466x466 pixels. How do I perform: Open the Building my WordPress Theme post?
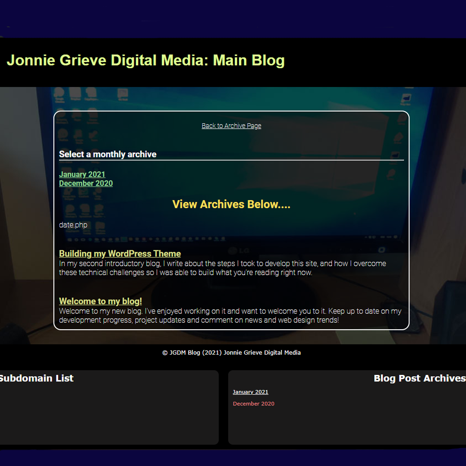(120, 254)
